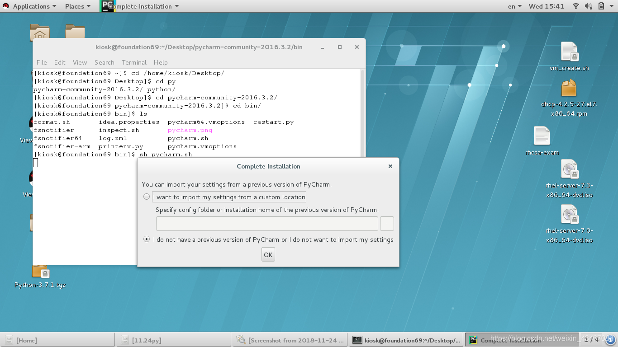Screen dimensions: 618x347
Task: Open the terminal Search menu
Action: [105, 62]
